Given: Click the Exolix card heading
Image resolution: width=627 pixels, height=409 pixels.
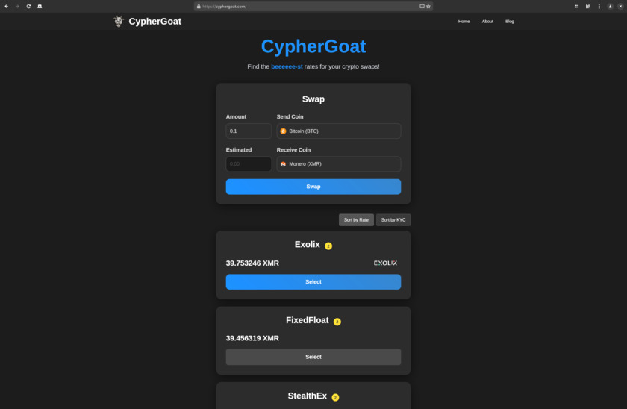Looking at the screenshot, I should click(x=307, y=244).
